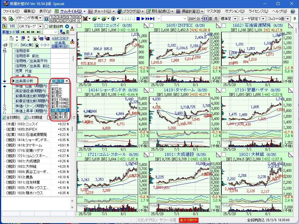Check the box for 1662:石油資源開発 chart

(x=224, y=26)
